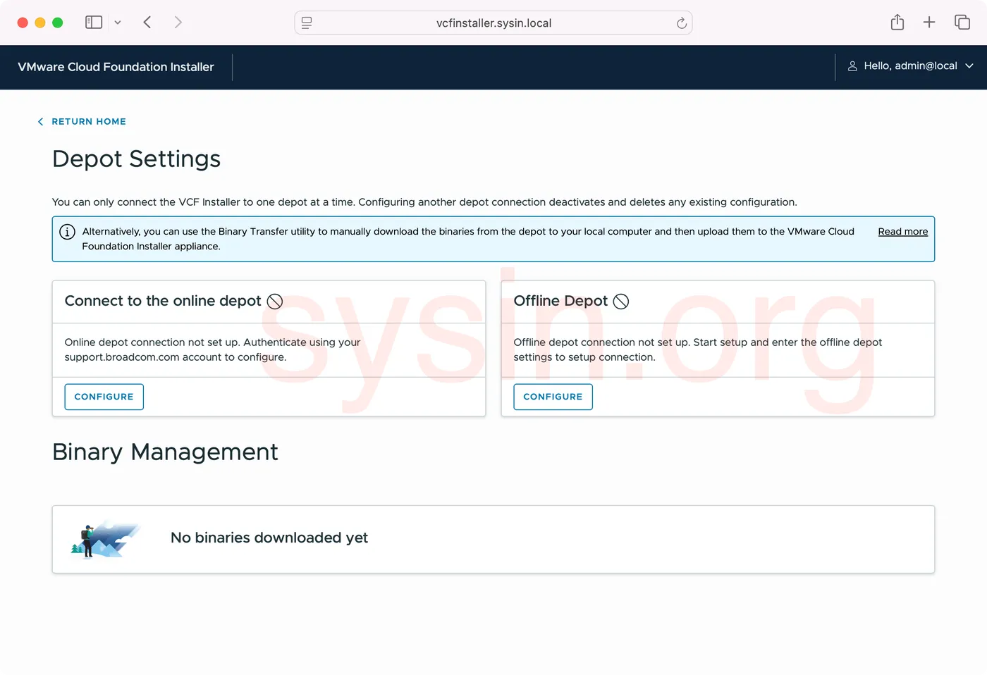Open the Share icon in Safari toolbar

click(897, 23)
